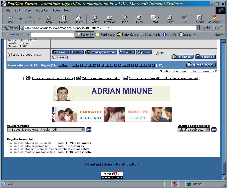
Task: Expand More toolbar options chevron
Action: pyautogui.click(x=219, y=34)
